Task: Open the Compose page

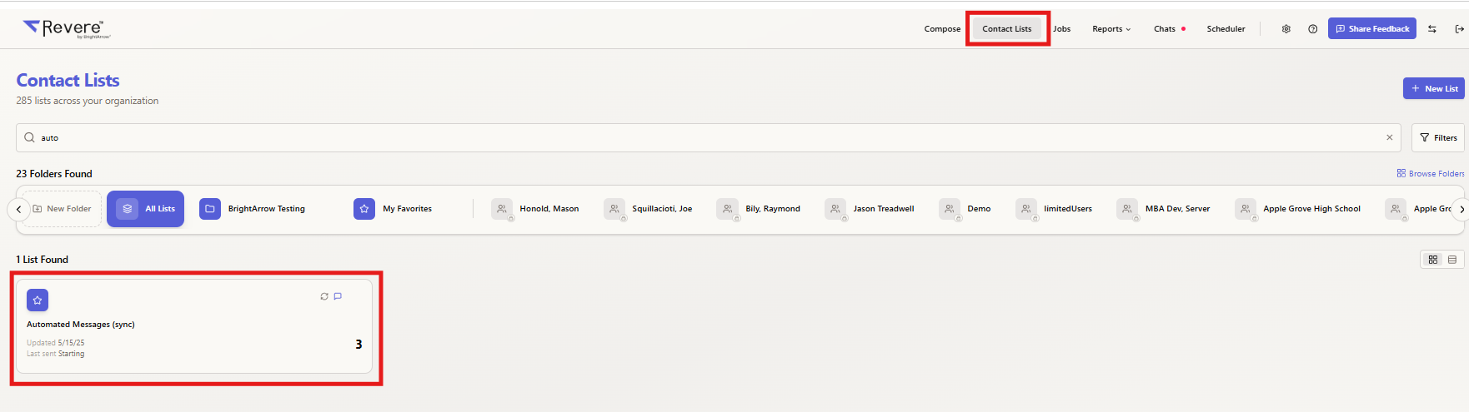Action: pos(942,29)
